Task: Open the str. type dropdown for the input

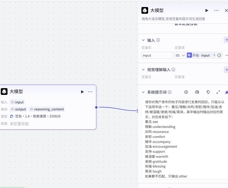Action: (x=180, y=55)
